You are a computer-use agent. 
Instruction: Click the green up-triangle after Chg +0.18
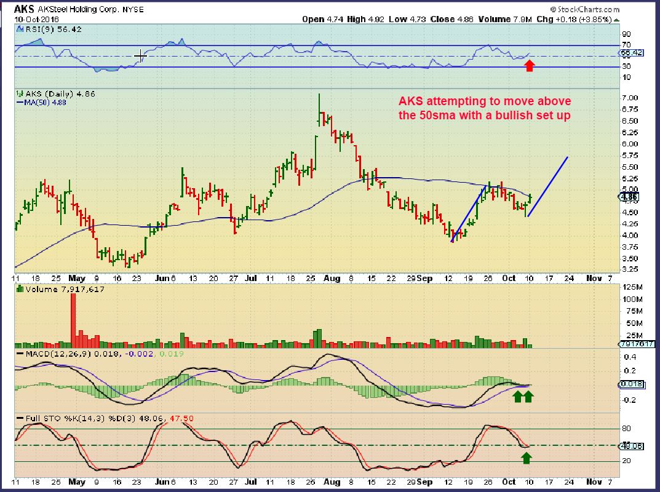click(617, 20)
